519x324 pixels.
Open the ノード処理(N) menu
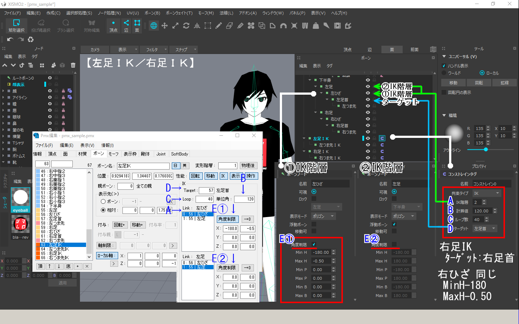tap(109, 13)
